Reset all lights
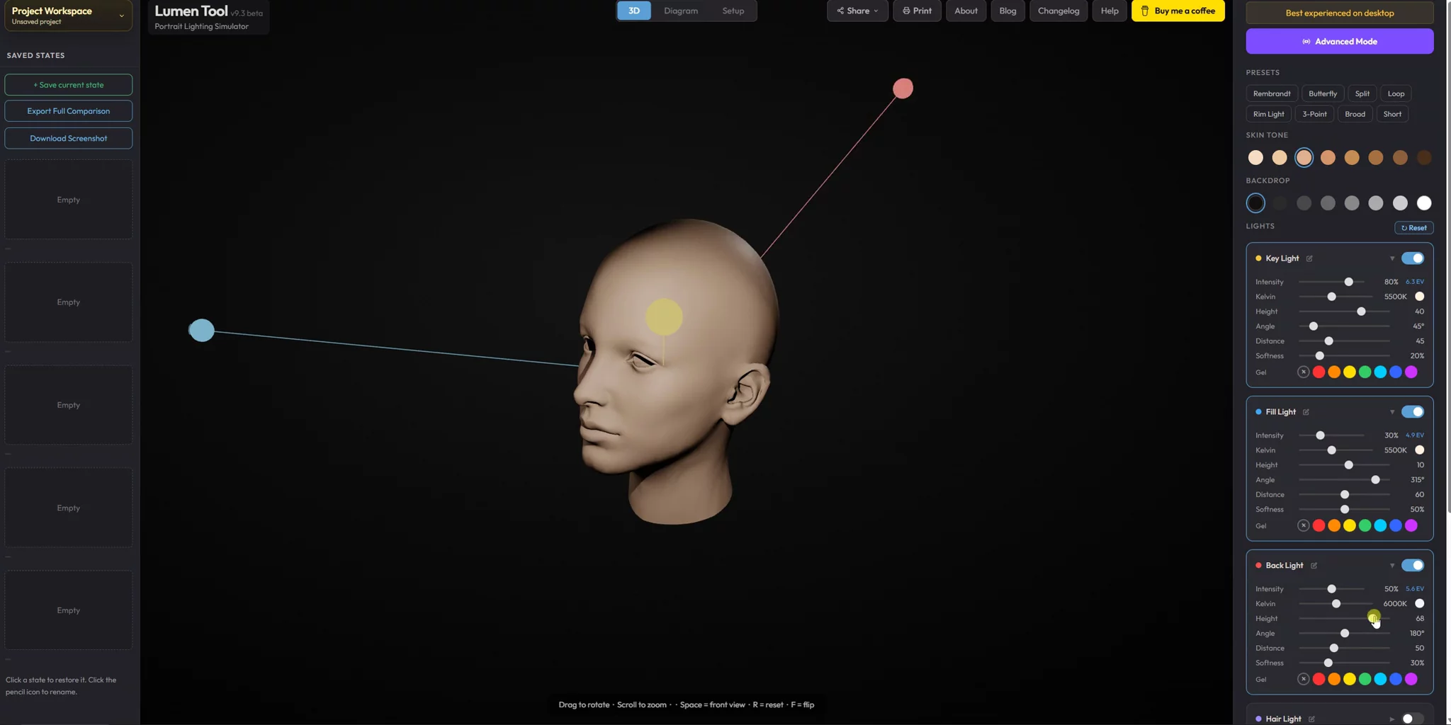 (1414, 228)
